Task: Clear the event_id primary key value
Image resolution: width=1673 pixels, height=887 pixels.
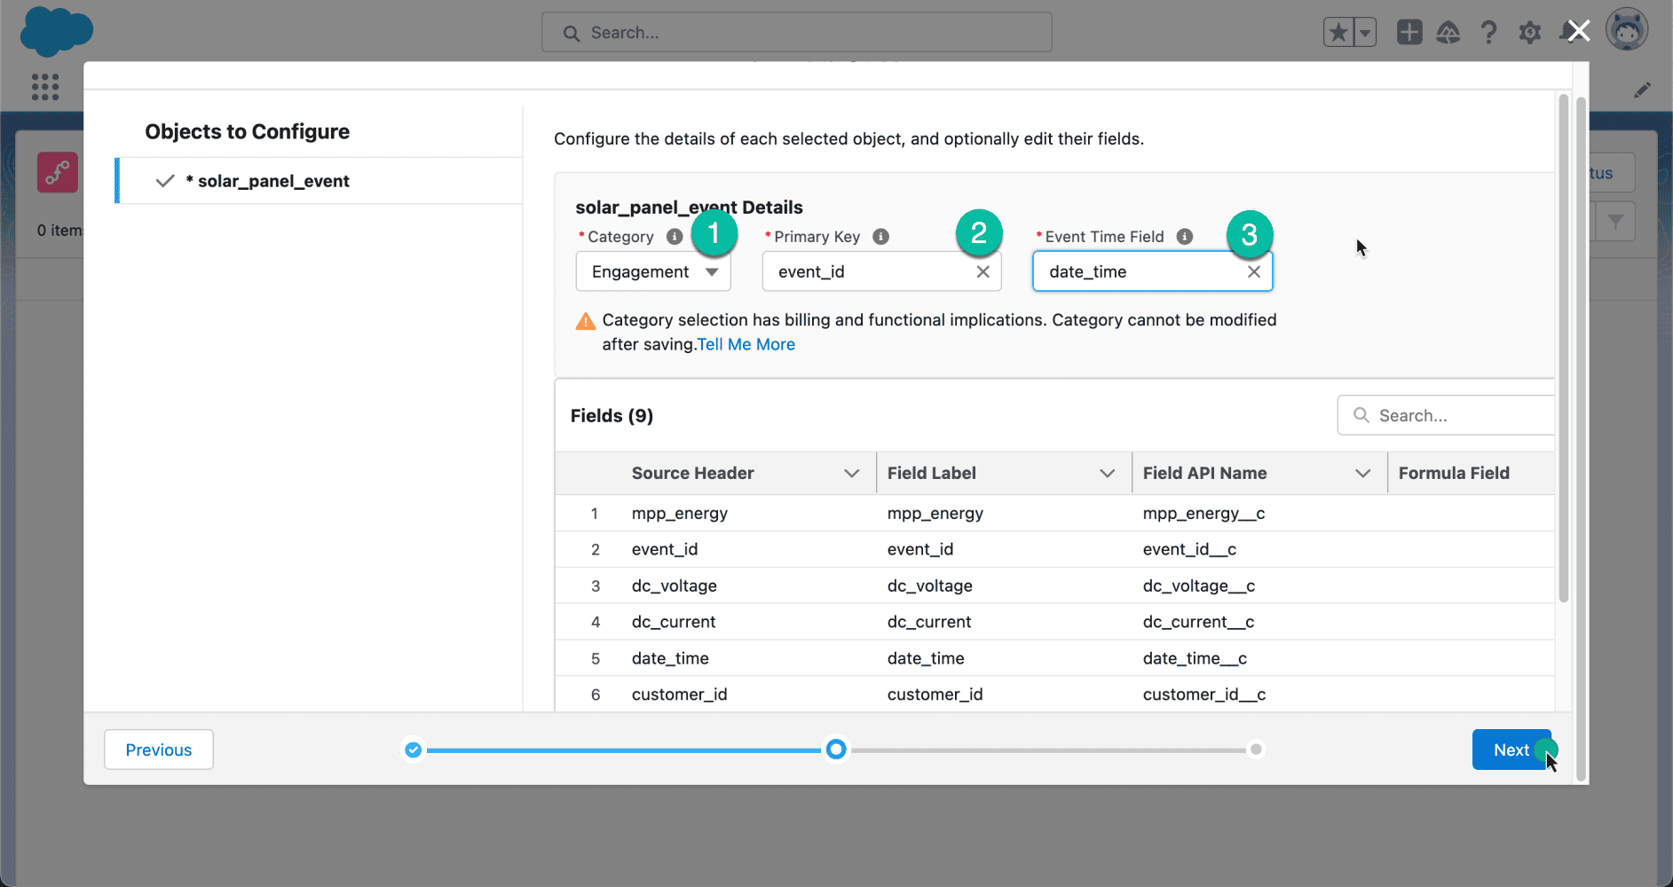Action: click(x=982, y=272)
